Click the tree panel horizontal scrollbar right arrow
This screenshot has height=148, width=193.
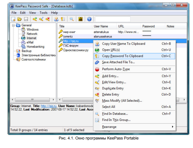tap(54, 100)
